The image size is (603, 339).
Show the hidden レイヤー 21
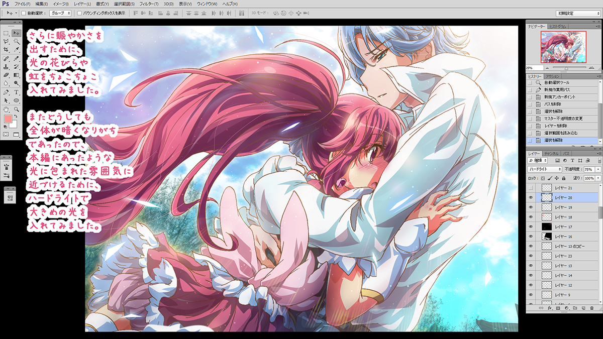[531, 188]
